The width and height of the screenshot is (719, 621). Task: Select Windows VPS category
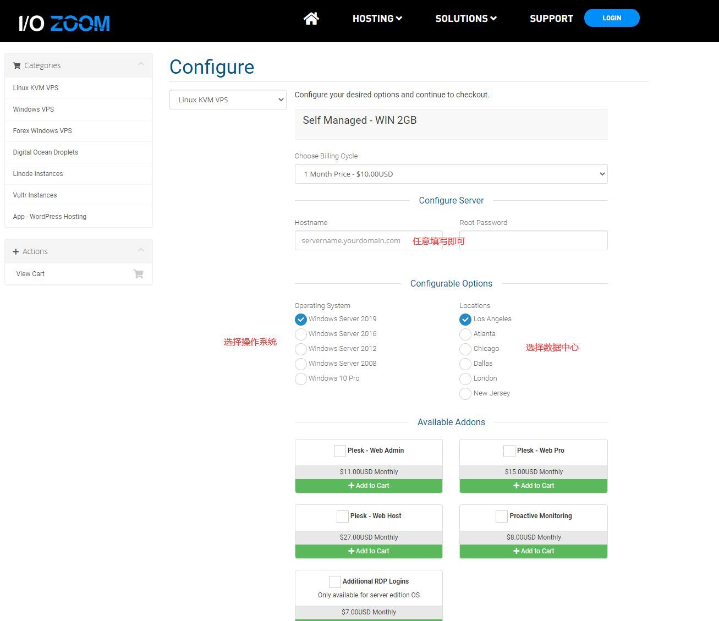[79, 109]
